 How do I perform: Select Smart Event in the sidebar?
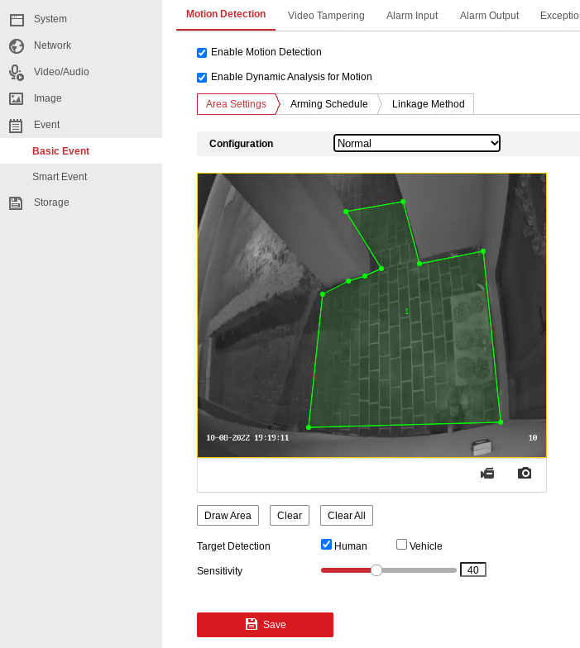tap(60, 177)
